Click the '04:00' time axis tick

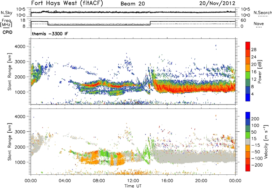(65, 181)
